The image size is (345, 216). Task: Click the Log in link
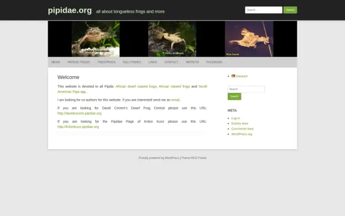tap(236, 118)
